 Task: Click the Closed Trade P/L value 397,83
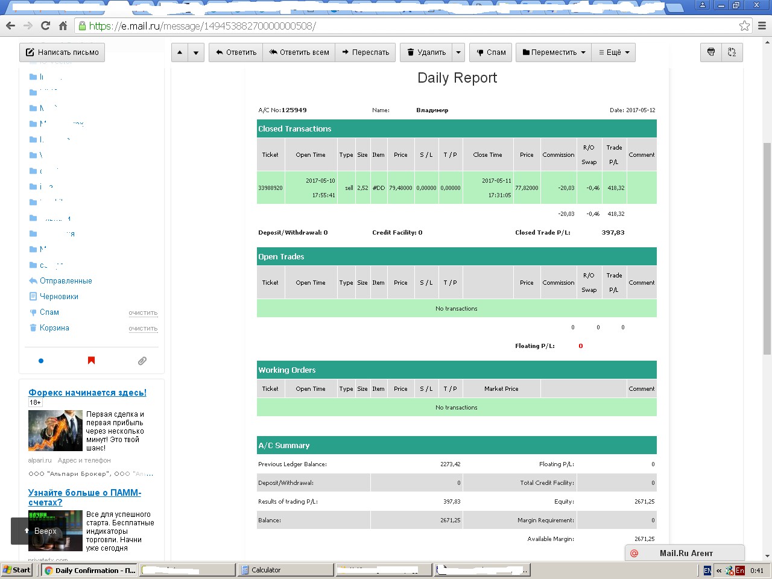point(613,233)
